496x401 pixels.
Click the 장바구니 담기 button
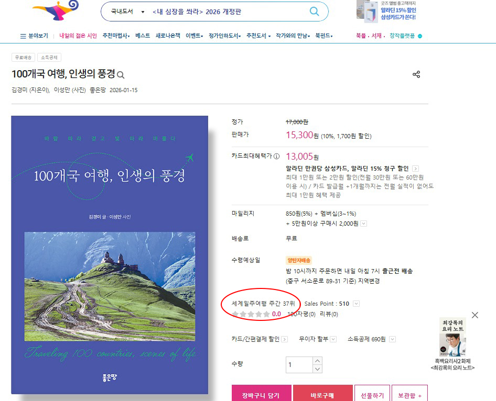[261, 395]
